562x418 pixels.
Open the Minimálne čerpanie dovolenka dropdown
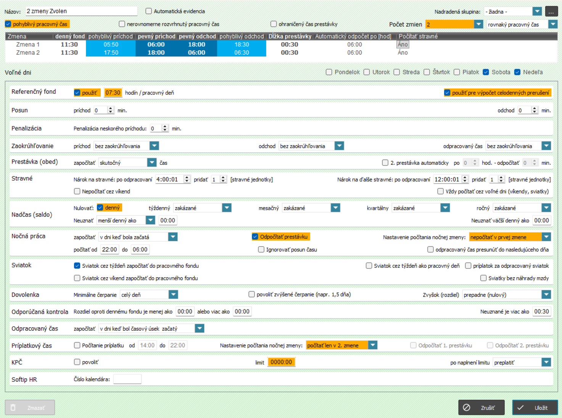(173, 295)
